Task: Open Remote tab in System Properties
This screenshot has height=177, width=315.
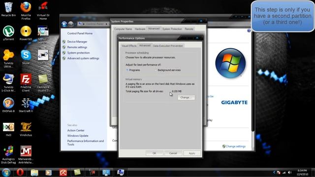Action: coord(189,29)
